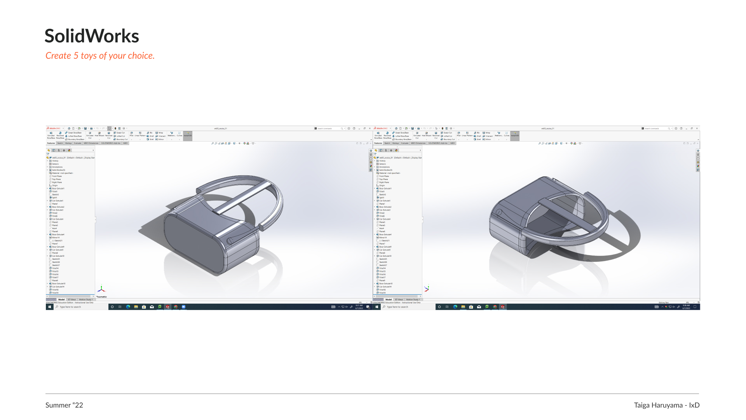Open ConfigurationManager tab icon in left panel
Viewport: 746px width, 420px height.
[59, 150]
